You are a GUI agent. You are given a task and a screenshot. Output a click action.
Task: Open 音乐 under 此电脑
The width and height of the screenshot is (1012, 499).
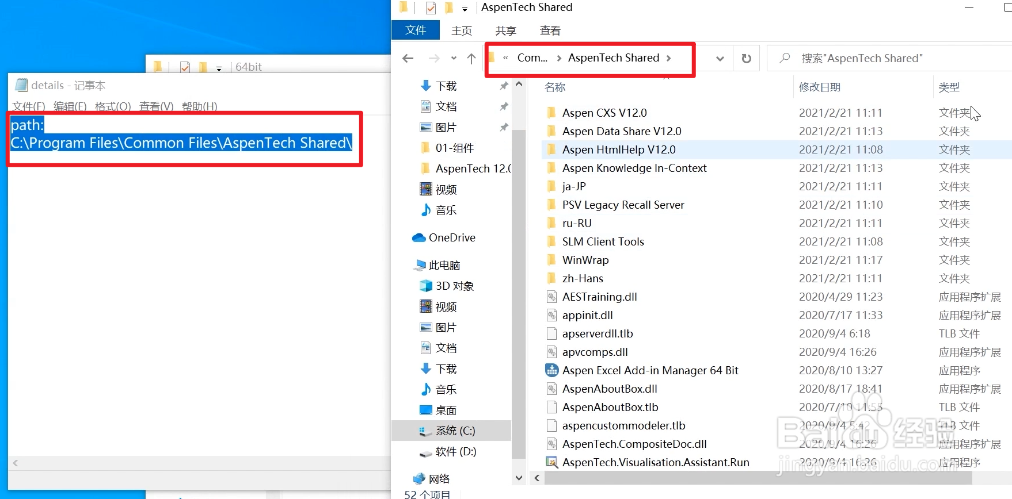[x=446, y=389]
